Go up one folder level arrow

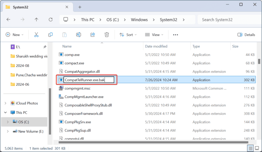pyautogui.click(x=37, y=20)
